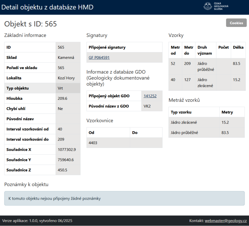Open signature link GF P064591

tap(99, 57)
